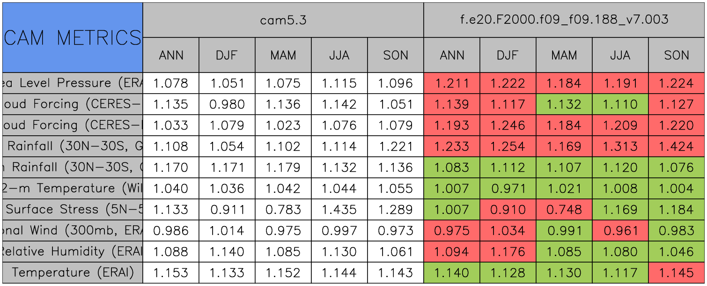This screenshot has height=286, width=707.
Task: Click the CAM METRICS header cell
Action: tap(73, 37)
